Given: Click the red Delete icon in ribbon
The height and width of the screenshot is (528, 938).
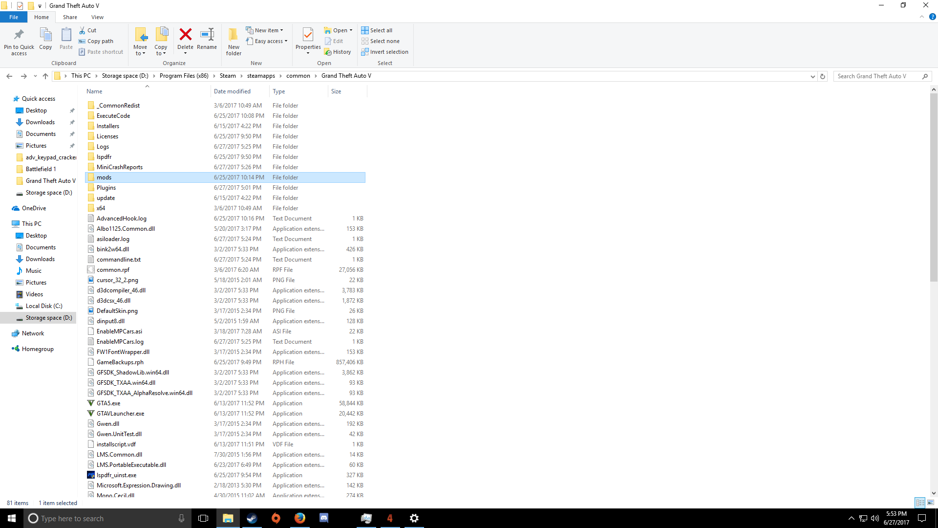Looking at the screenshot, I should [x=185, y=35].
